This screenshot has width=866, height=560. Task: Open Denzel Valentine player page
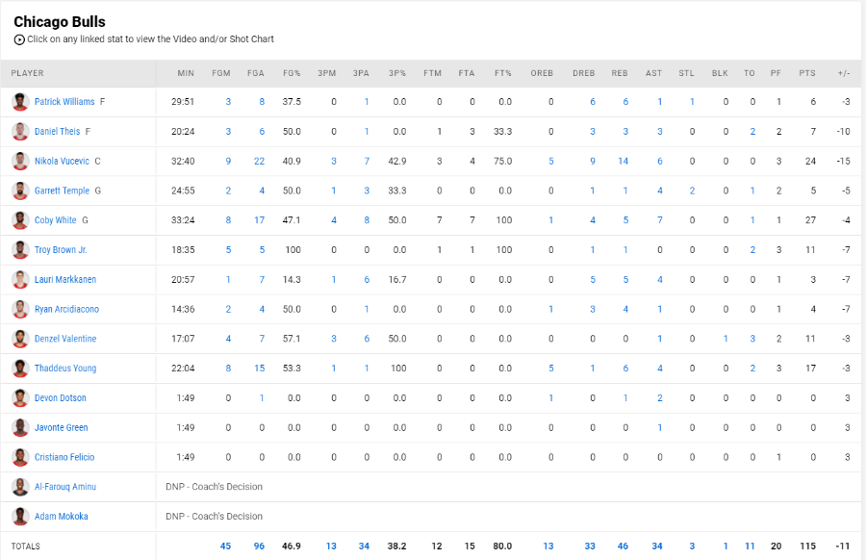(x=65, y=339)
